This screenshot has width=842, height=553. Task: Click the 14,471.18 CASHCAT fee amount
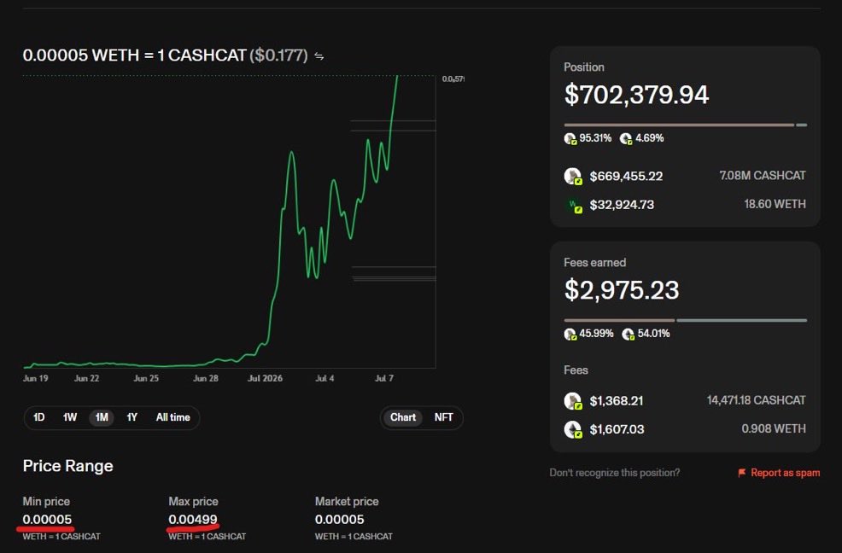click(x=756, y=400)
